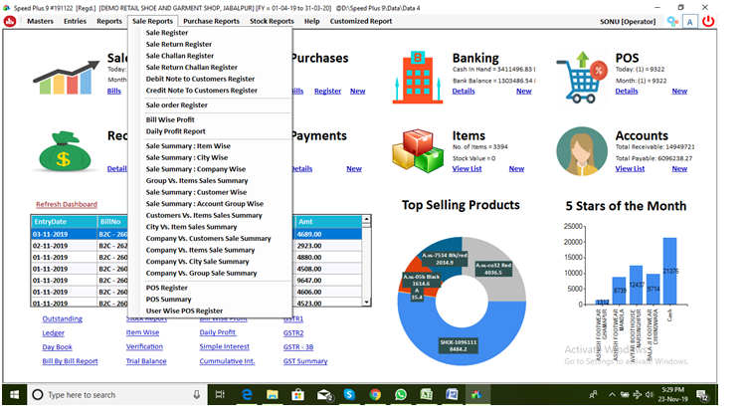Open the Entries menu
This screenshot has height=417, width=748.
click(75, 21)
